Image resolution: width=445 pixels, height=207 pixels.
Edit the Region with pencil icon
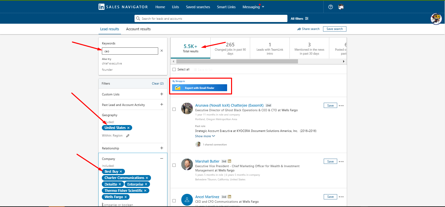coord(128,136)
